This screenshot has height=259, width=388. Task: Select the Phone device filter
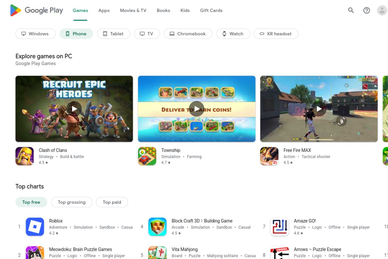(76, 34)
